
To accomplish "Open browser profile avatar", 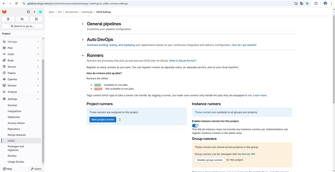I will pos(325,4).
